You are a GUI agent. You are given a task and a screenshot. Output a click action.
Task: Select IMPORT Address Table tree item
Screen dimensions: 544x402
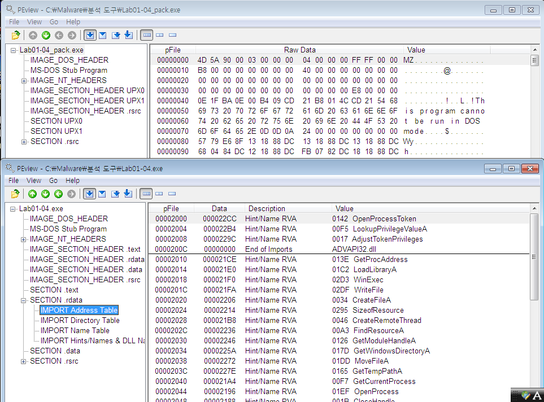click(x=79, y=310)
